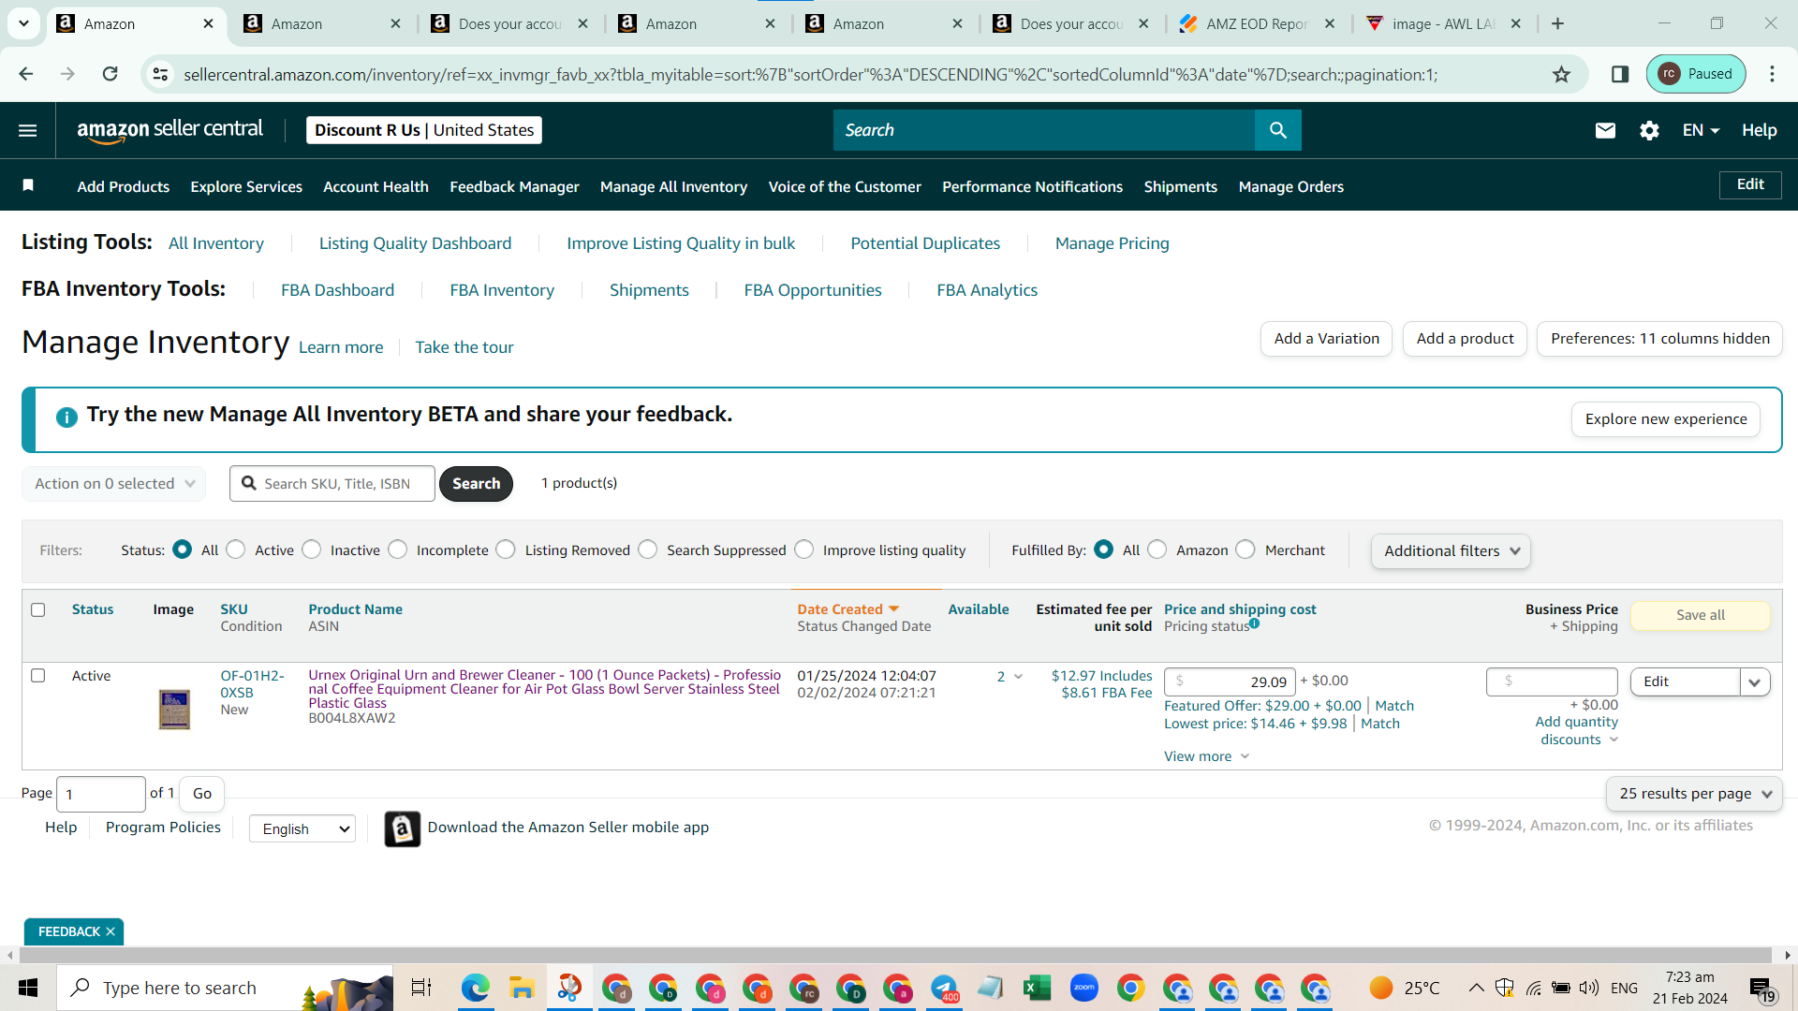This screenshot has width=1798, height=1011.
Task: Click Explore new experience button
Action: (x=1666, y=419)
